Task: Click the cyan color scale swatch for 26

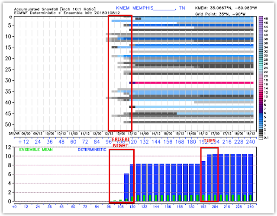Action: pyautogui.click(x=261, y=63)
